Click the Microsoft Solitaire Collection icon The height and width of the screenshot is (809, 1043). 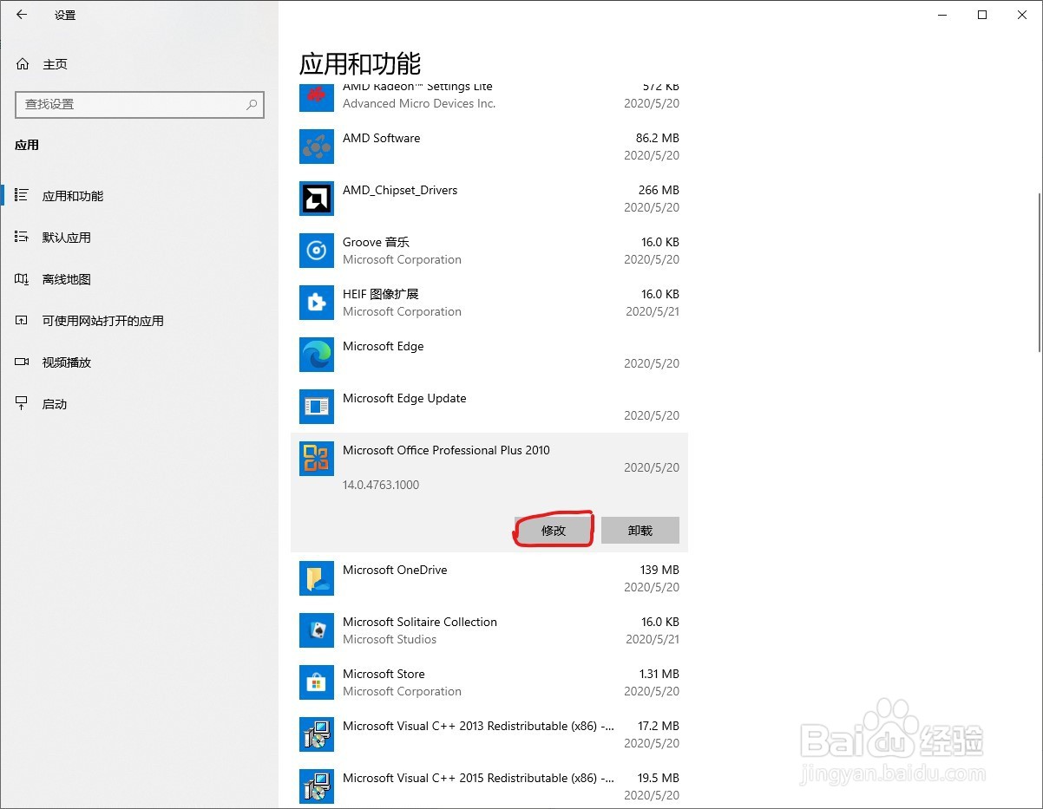(x=317, y=630)
